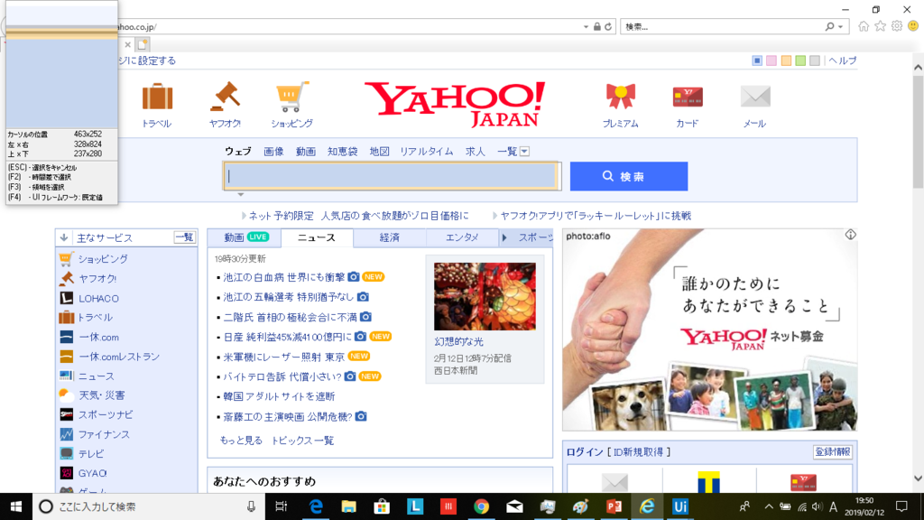924x520 pixels.
Task: Click the magnifier in browser search box
Action: tap(830, 26)
